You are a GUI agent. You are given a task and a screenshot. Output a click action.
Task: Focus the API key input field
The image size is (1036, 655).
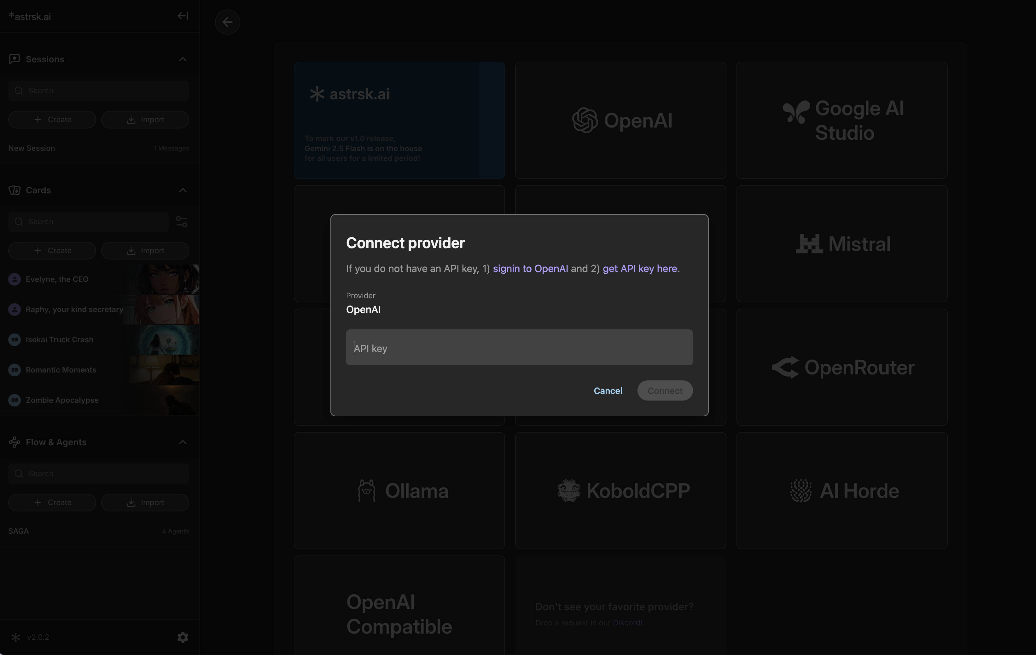519,347
